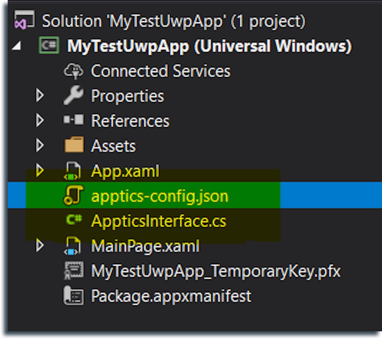This screenshot has width=382, height=339.
Task: Click the Assets folder icon
Action: coord(73,146)
